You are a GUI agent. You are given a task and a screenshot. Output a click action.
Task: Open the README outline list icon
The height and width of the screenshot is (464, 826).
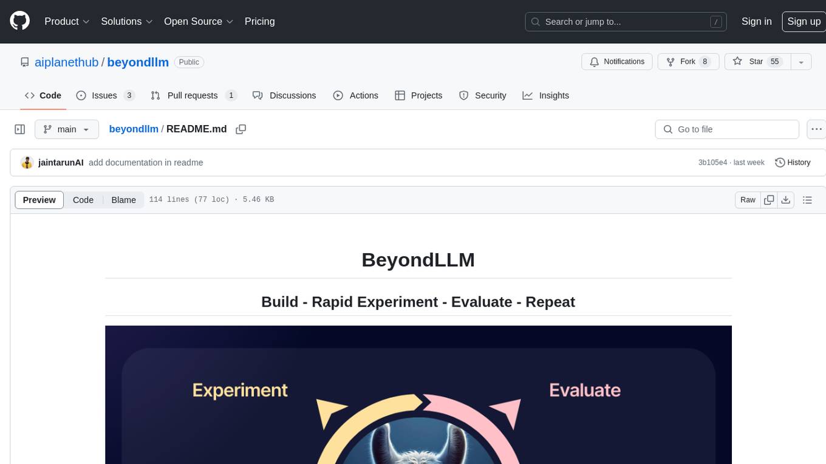(x=807, y=200)
